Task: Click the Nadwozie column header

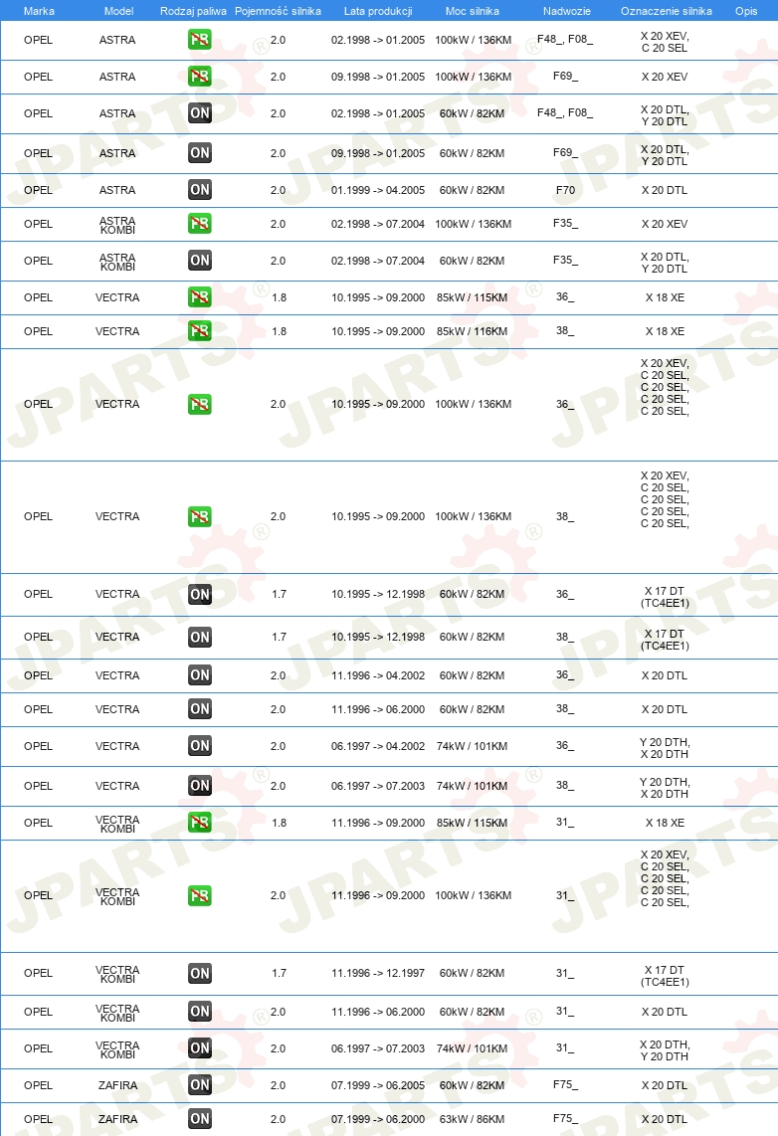Action: [x=566, y=11]
